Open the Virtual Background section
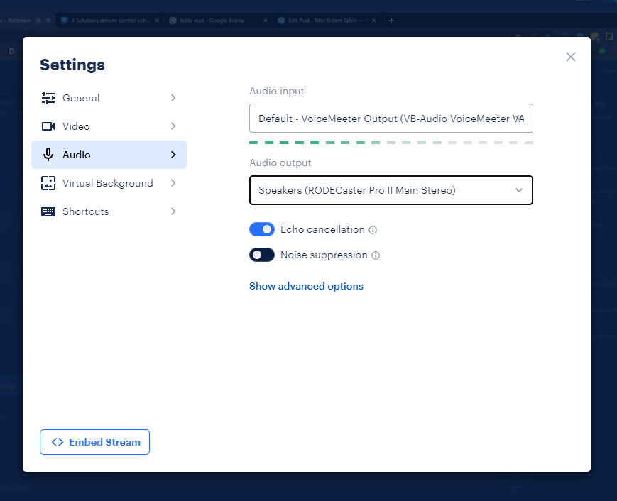The height and width of the screenshot is (501, 617). [109, 183]
